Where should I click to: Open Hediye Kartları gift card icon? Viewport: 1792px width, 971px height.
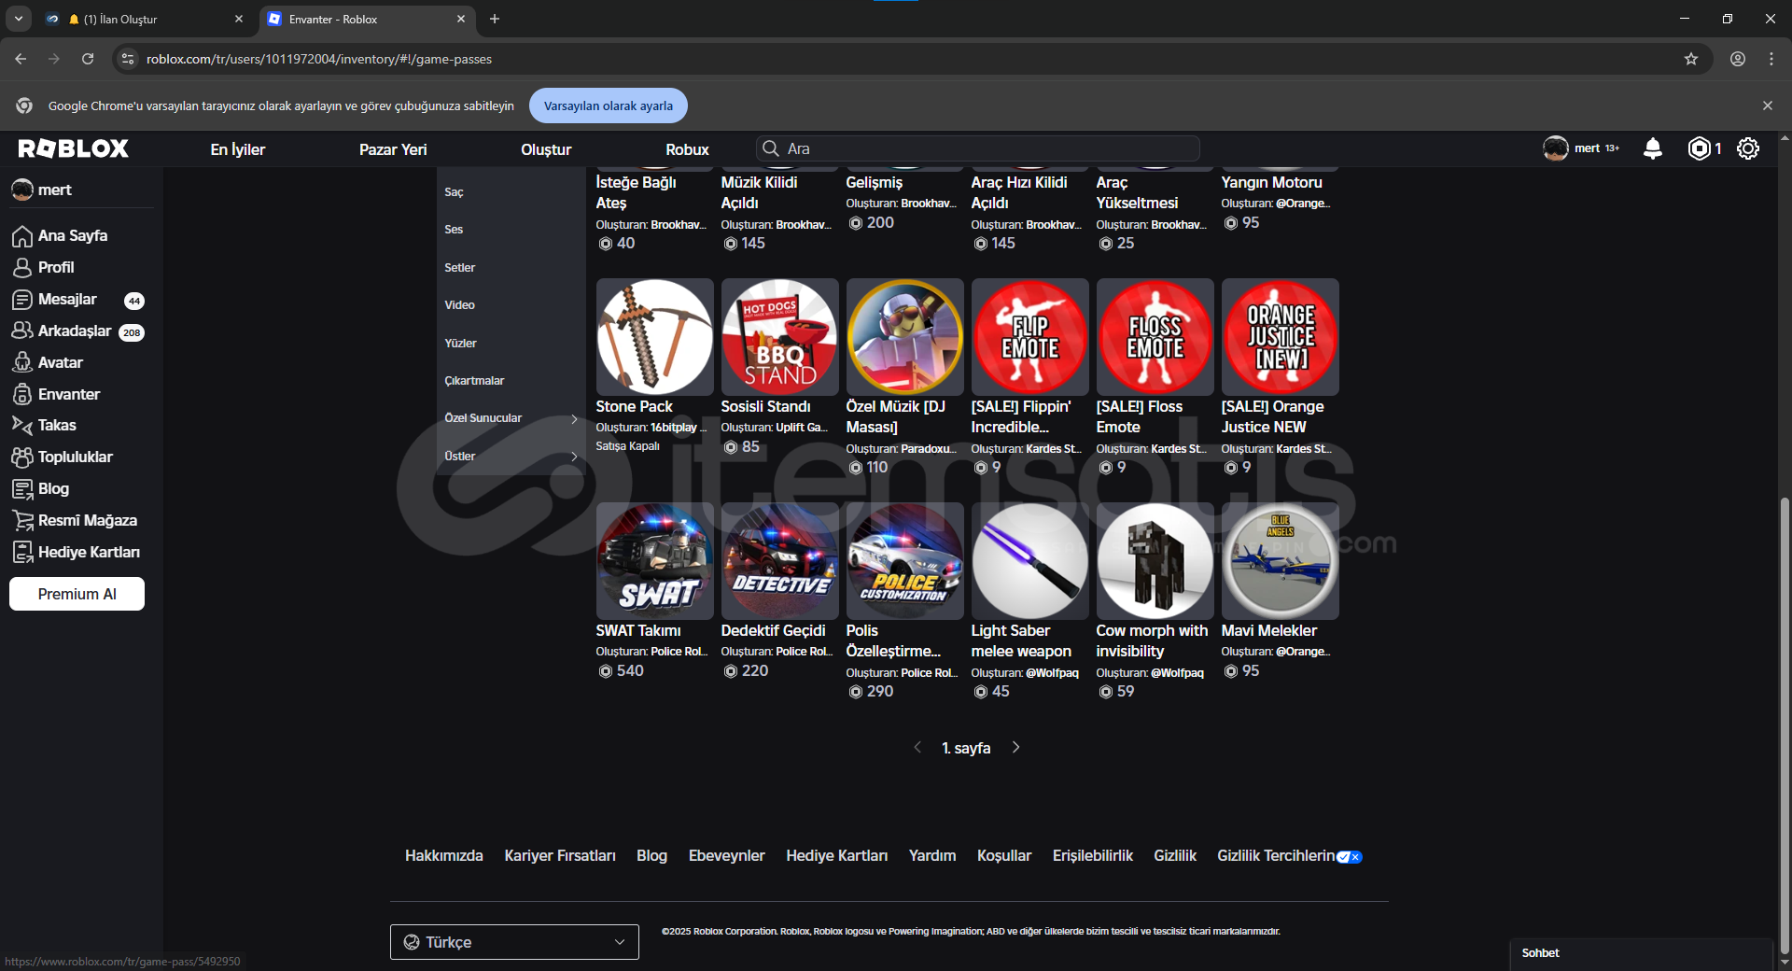[22, 553]
